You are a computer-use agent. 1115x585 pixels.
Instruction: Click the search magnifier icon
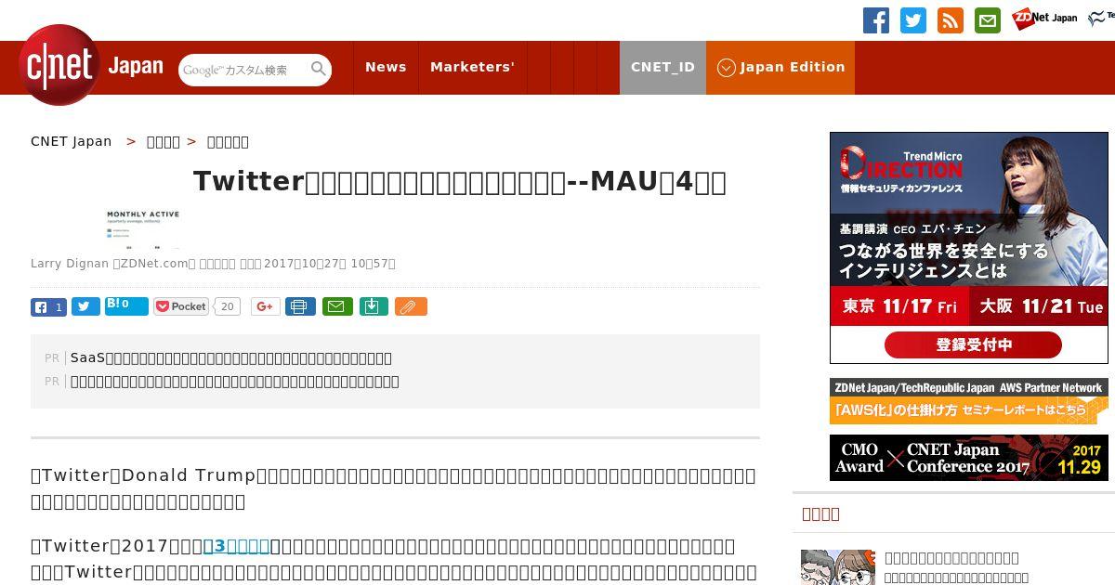319,69
